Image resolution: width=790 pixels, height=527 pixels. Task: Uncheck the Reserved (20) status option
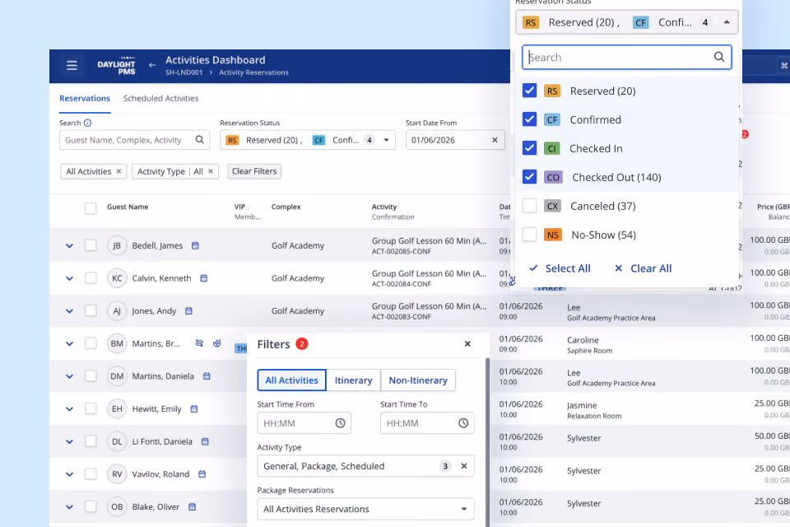point(529,91)
